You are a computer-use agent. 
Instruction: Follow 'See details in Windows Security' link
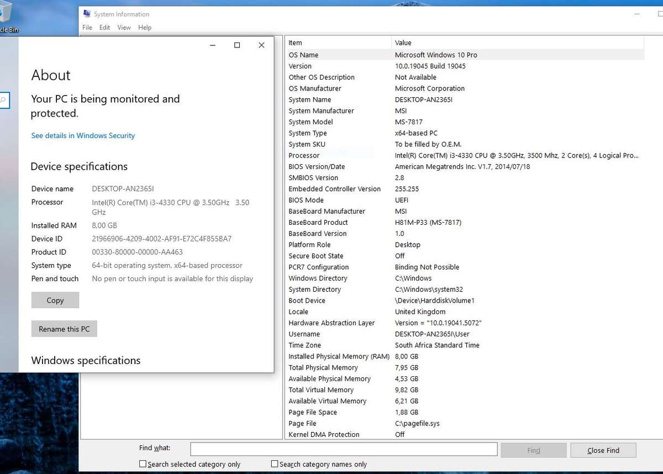point(83,135)
